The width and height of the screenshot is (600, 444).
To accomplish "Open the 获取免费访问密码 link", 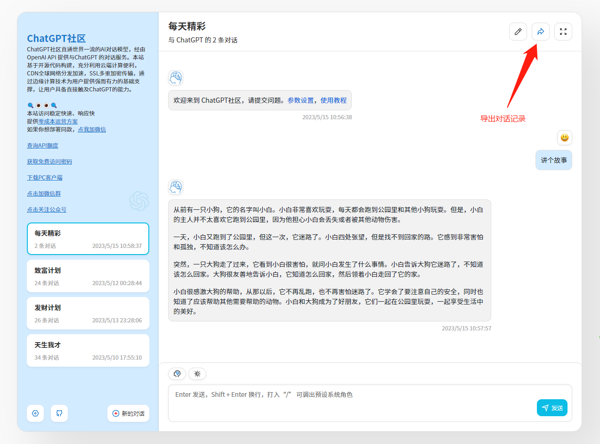I will point(49,162).
